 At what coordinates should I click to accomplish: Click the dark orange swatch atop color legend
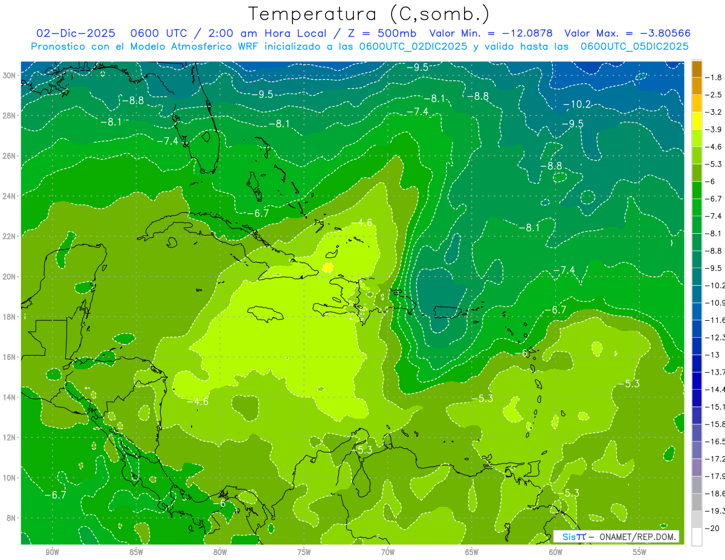coord(697,68)
